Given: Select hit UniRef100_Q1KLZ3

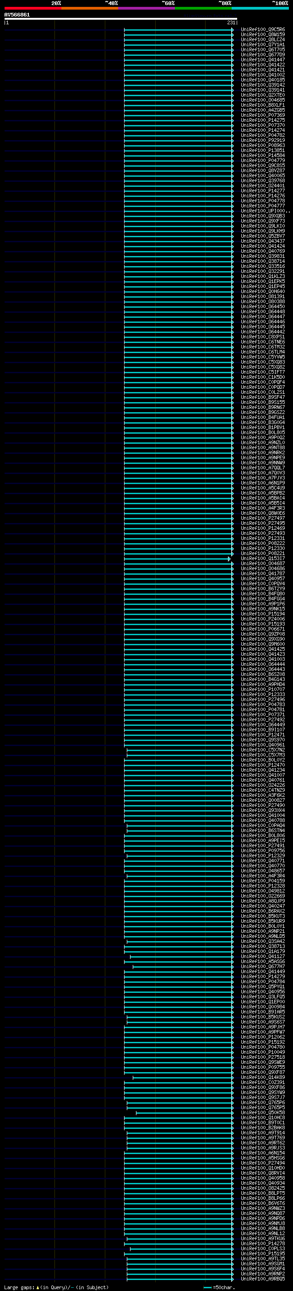Looking at the screenshot, I should 262,277.
